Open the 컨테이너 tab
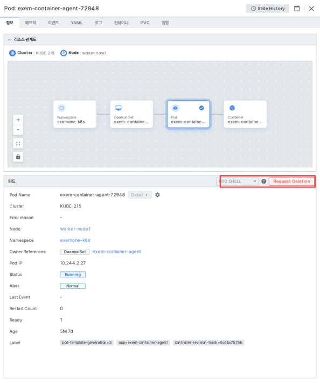The width and height of the screenshot is (320, 384). tap(121, 23)
